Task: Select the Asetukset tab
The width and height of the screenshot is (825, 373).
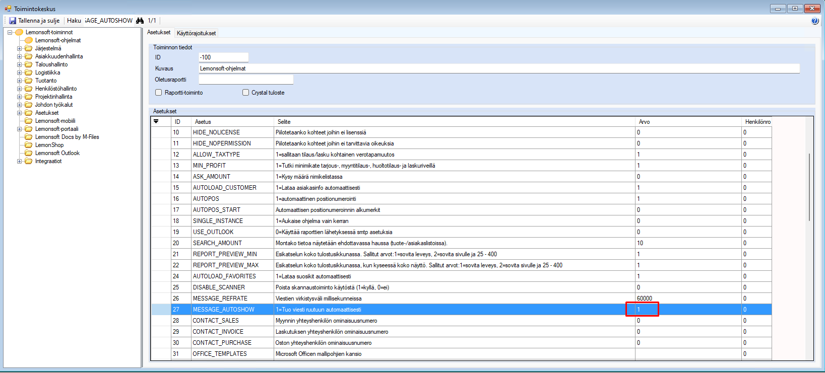Action: pos(159,32)
